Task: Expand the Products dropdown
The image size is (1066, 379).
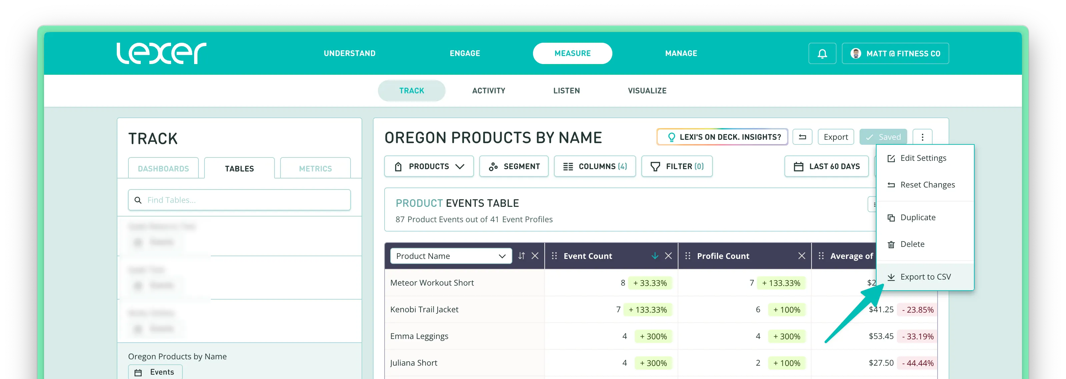Action: [x=429, y=166]
